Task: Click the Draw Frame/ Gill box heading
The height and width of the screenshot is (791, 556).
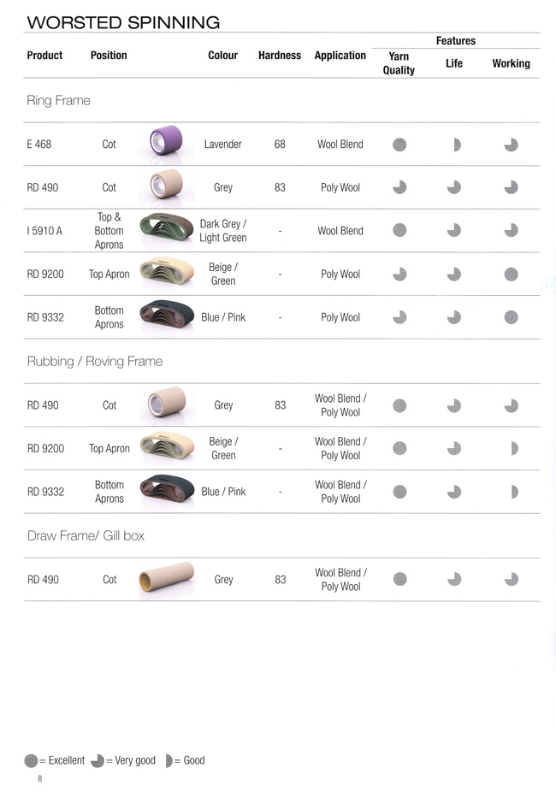Action: point(86,535)
